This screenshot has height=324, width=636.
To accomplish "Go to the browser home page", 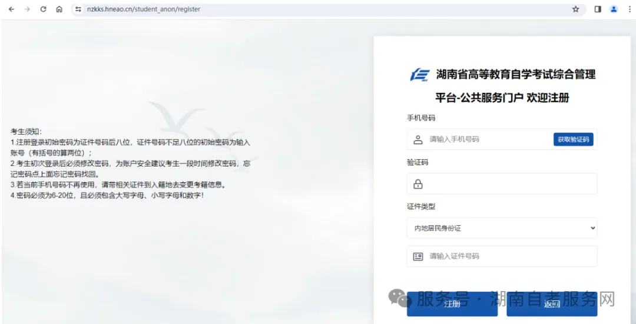I will click(59, 9).
